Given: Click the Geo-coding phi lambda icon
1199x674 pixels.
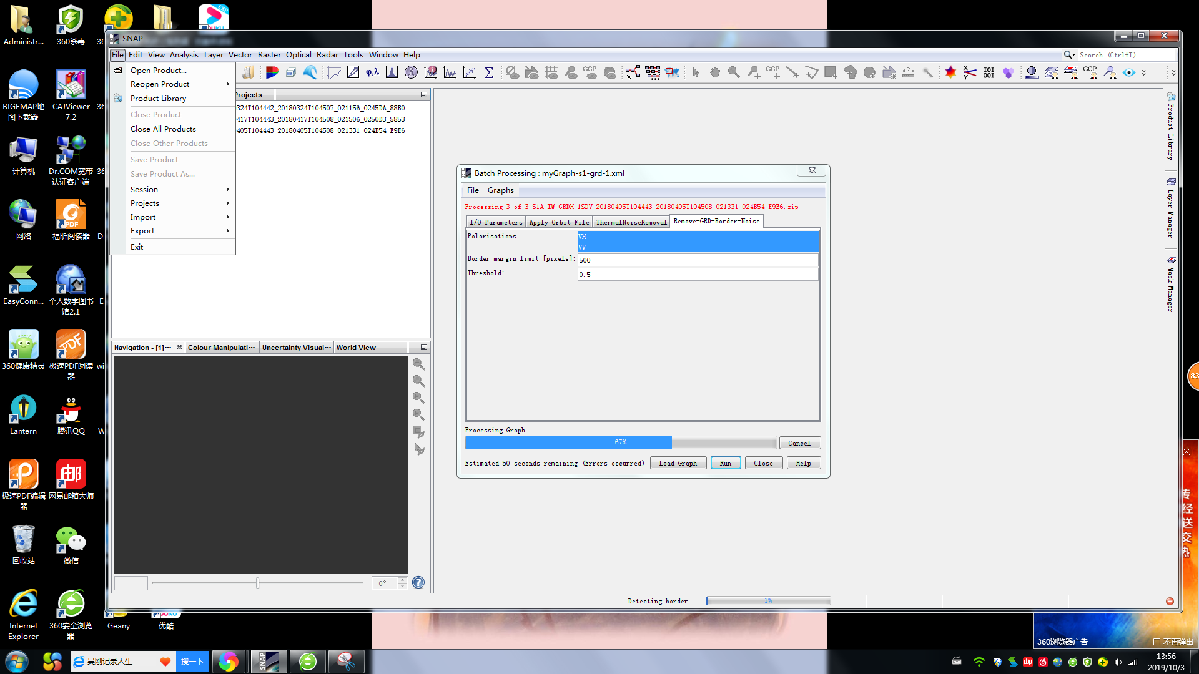Looking at the screenshot, I should (372, 72).
